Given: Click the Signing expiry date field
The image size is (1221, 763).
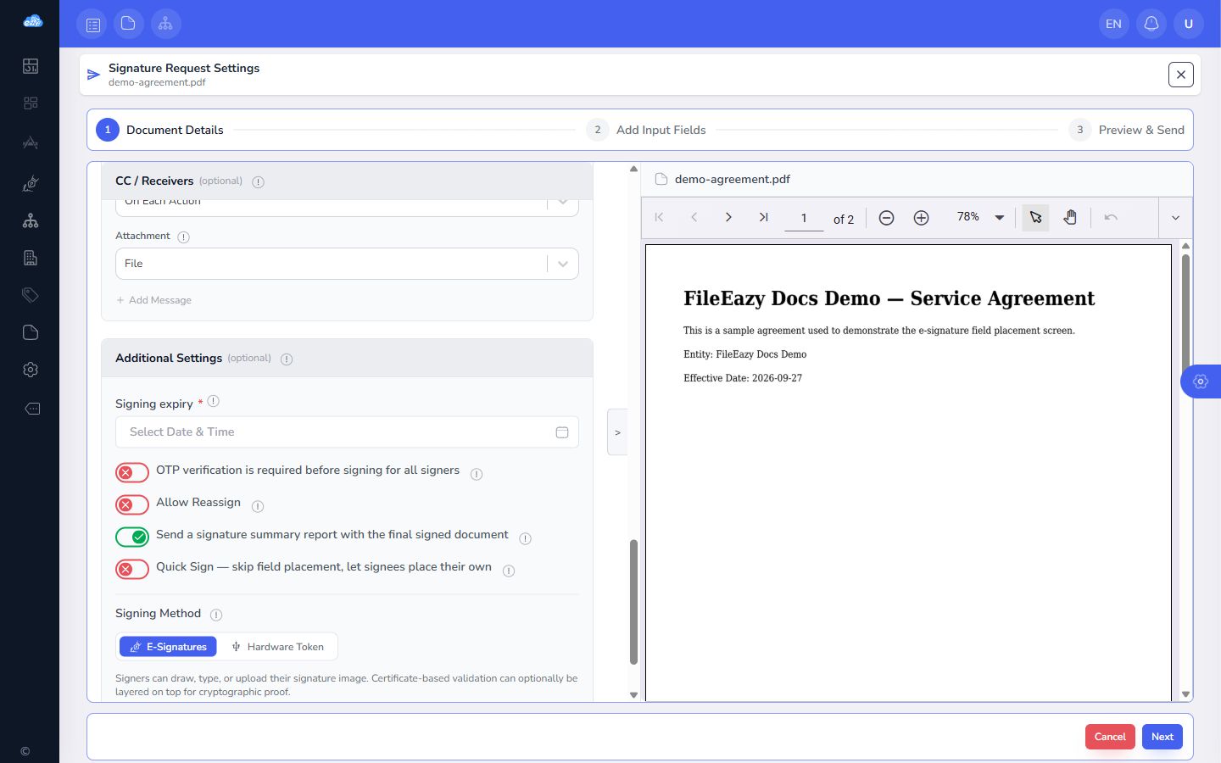Looking at the screenshot, I should 347,432.
